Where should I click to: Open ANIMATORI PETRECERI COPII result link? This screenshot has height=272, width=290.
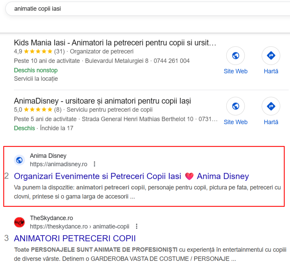coord(75,238)
